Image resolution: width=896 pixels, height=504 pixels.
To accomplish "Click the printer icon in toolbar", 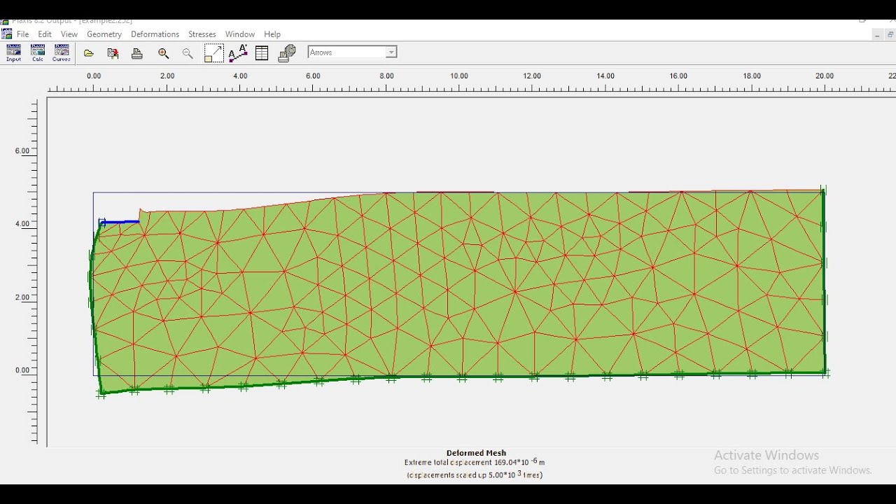I will pyautogui.click(x=137, y=53).
